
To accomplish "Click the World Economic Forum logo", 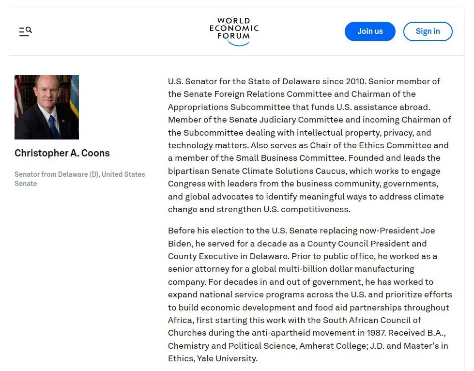I will (x=234, y=31).
